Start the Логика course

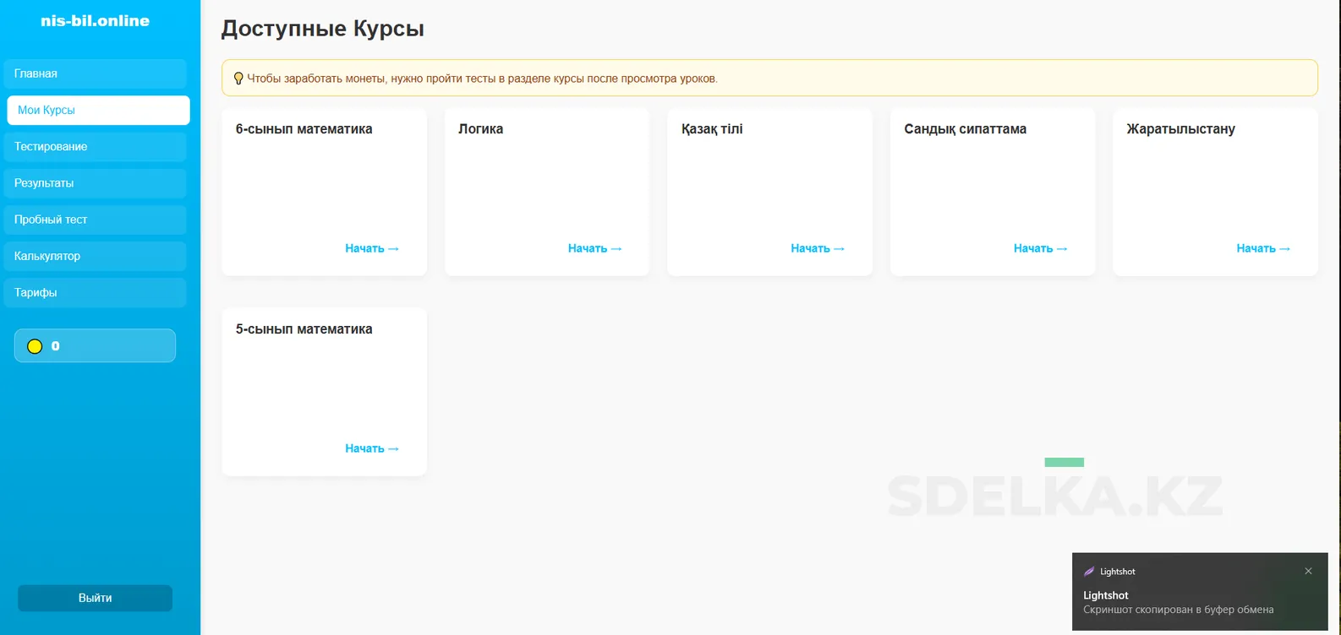click(595, 248)
